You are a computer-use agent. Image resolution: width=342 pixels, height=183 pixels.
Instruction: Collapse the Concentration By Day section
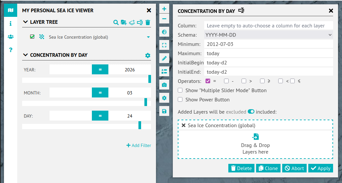coord(25,55)
